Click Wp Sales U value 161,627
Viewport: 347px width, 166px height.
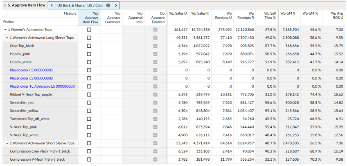coord(181,29)
